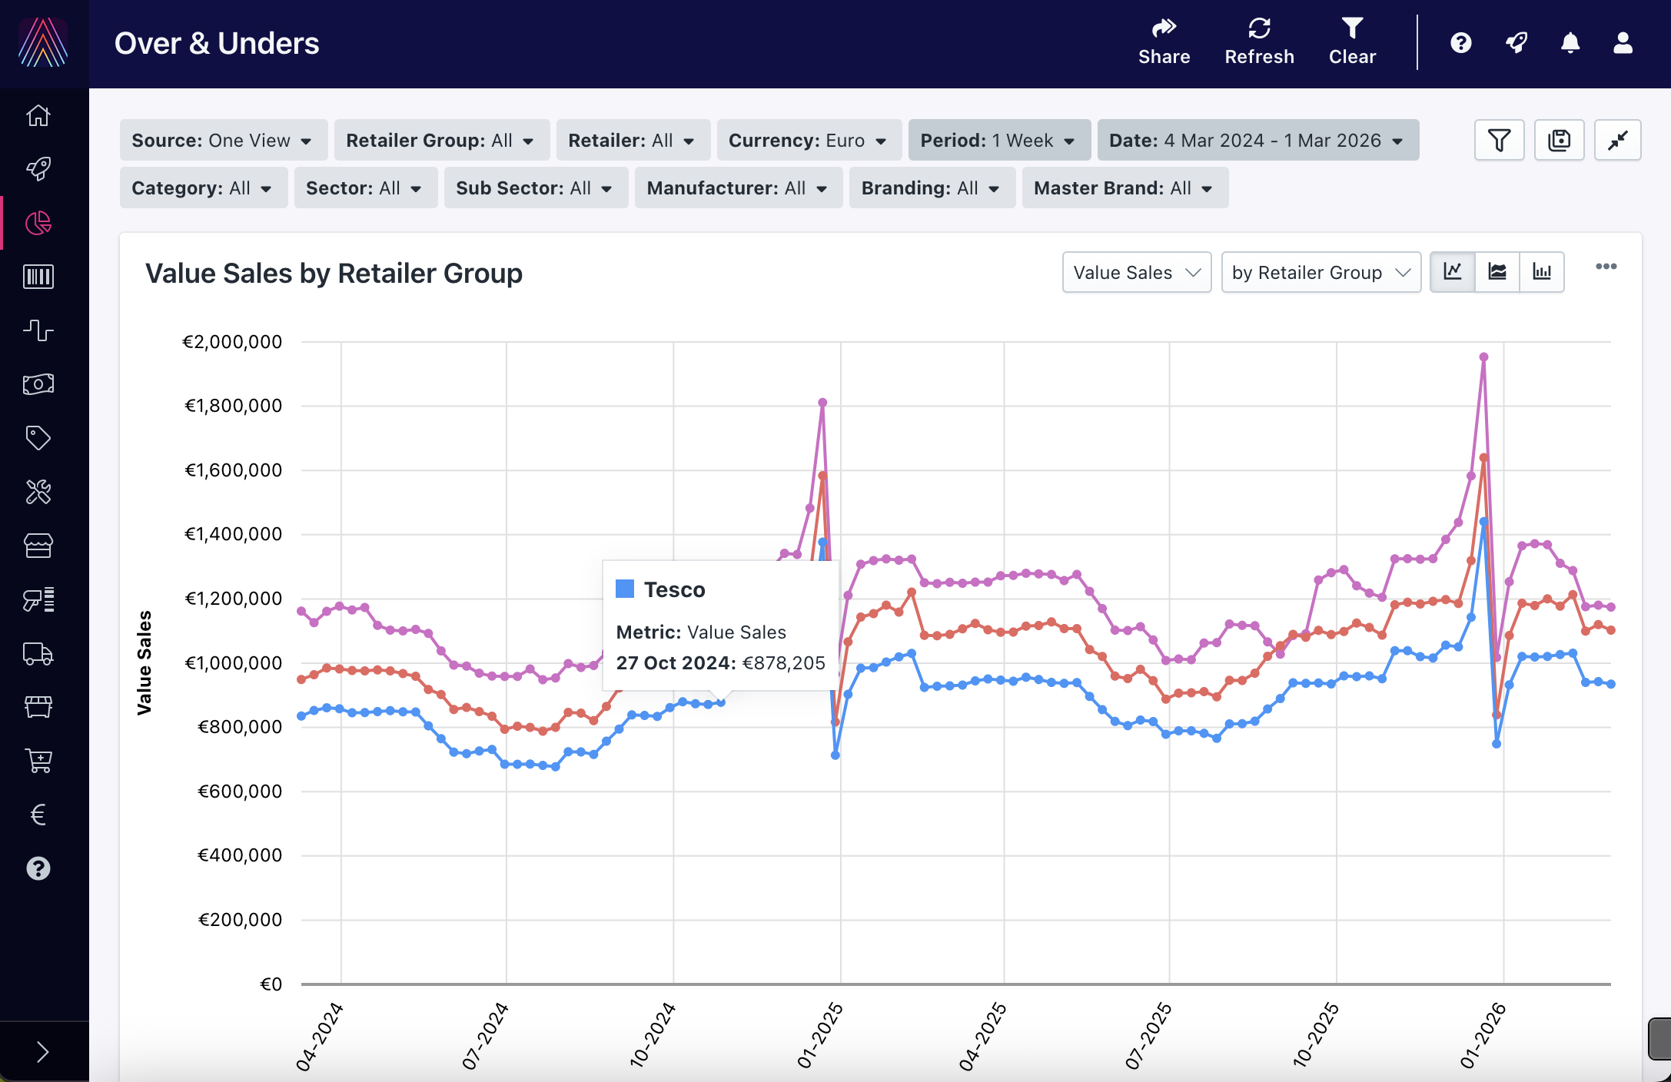Switch chart to line view
This screenshot has height=1082, width=1671.
tap(1452, 272)
